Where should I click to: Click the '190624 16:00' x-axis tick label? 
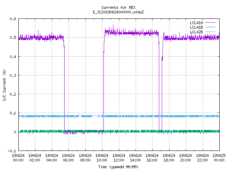[152, 158]
